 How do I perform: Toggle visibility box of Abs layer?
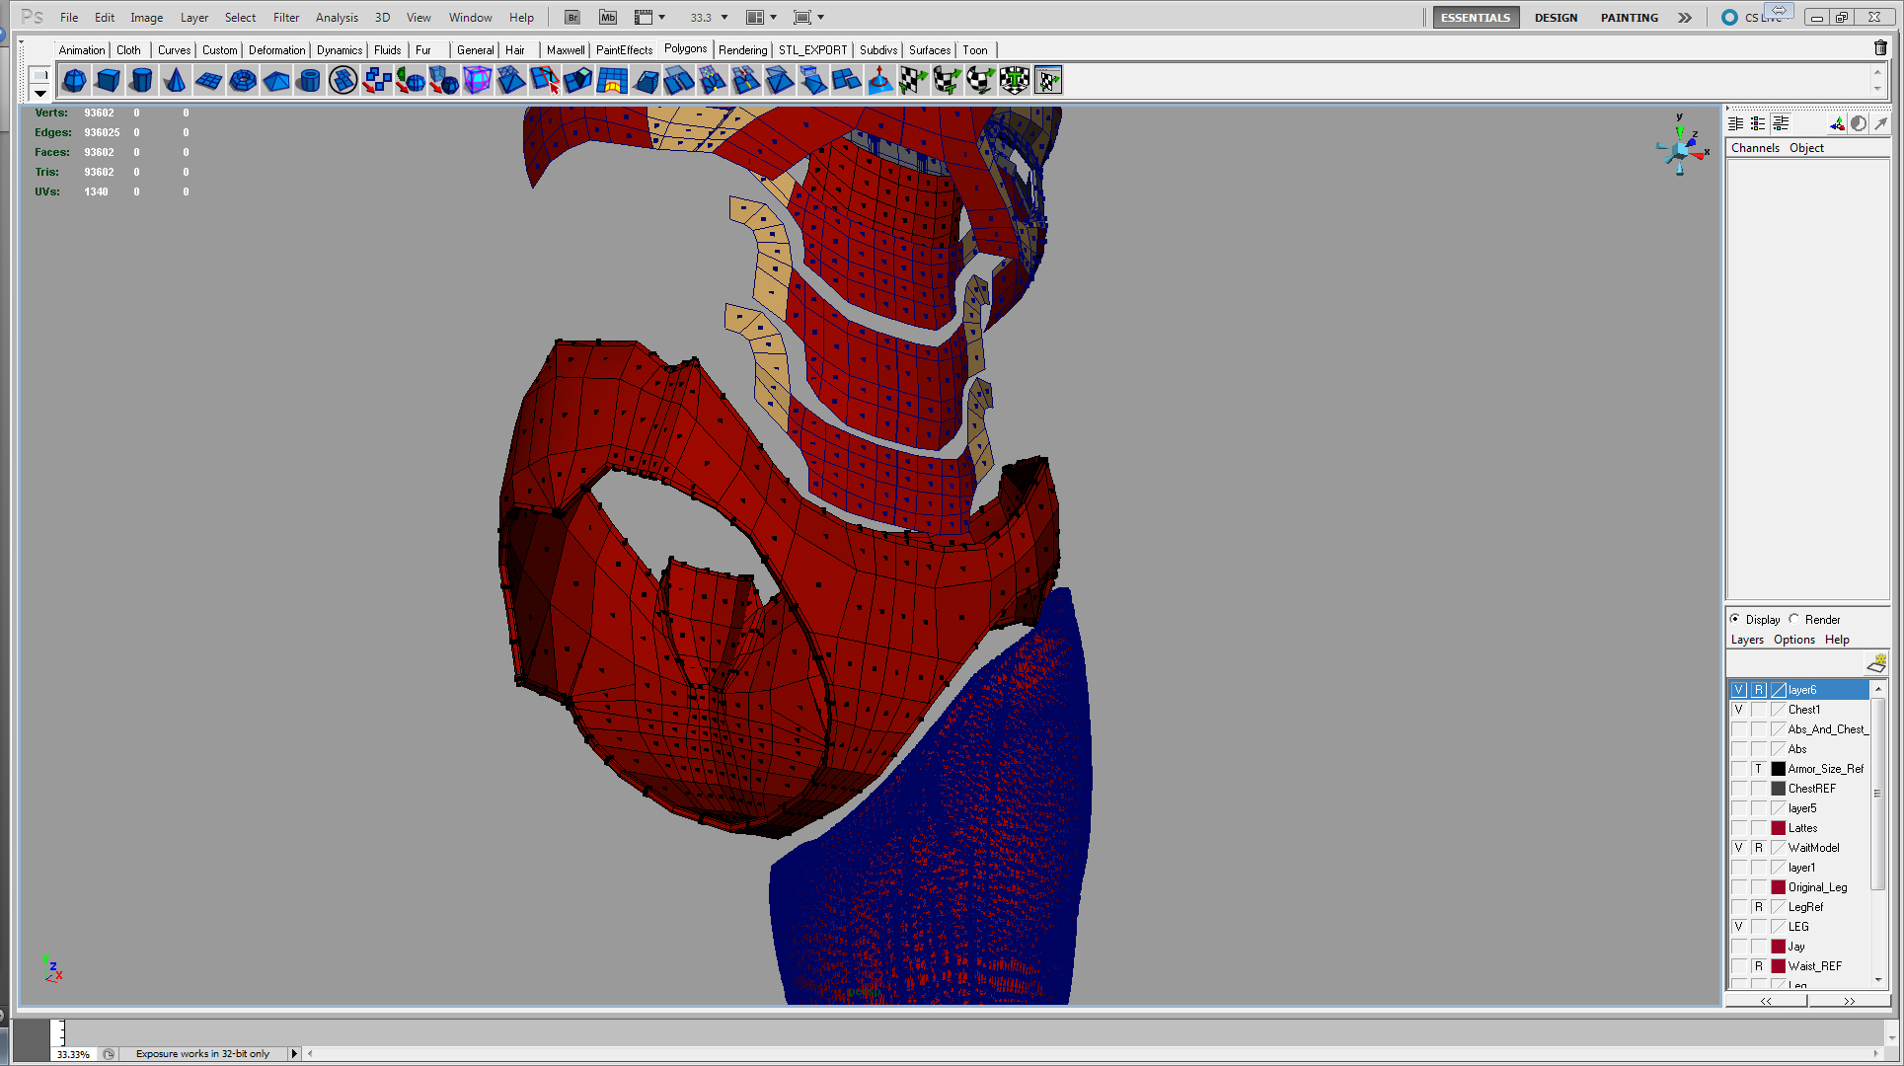[1739, 749]
